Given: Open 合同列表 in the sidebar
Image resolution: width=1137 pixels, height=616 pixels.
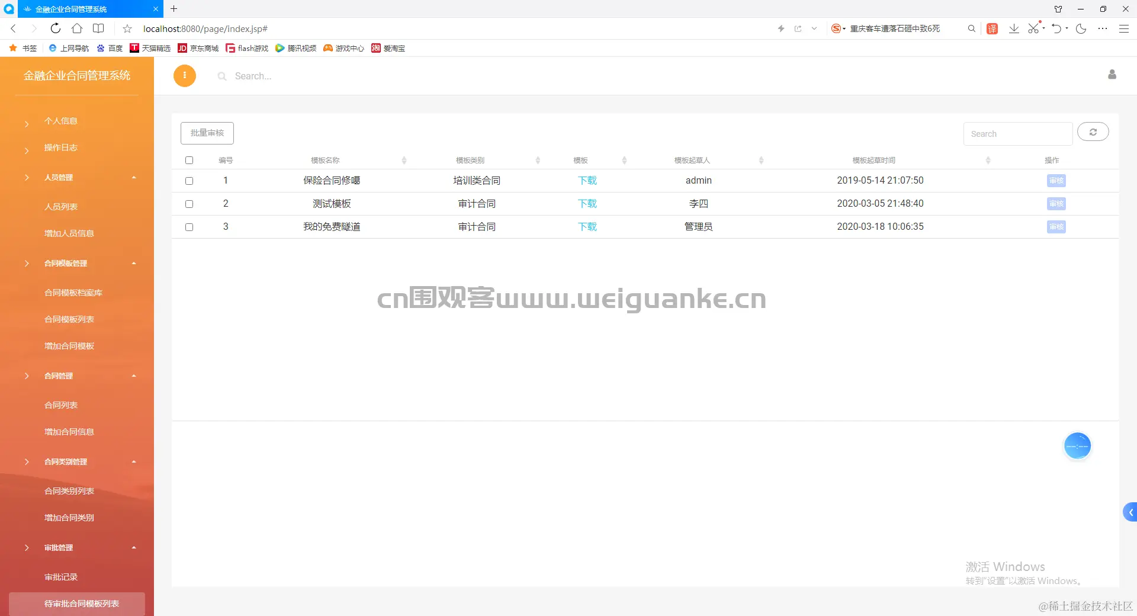Looking at the screenshot, I should tap(61, 405).
